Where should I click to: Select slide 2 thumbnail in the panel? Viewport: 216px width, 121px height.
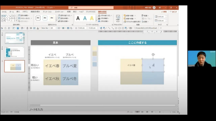(15, 52)
